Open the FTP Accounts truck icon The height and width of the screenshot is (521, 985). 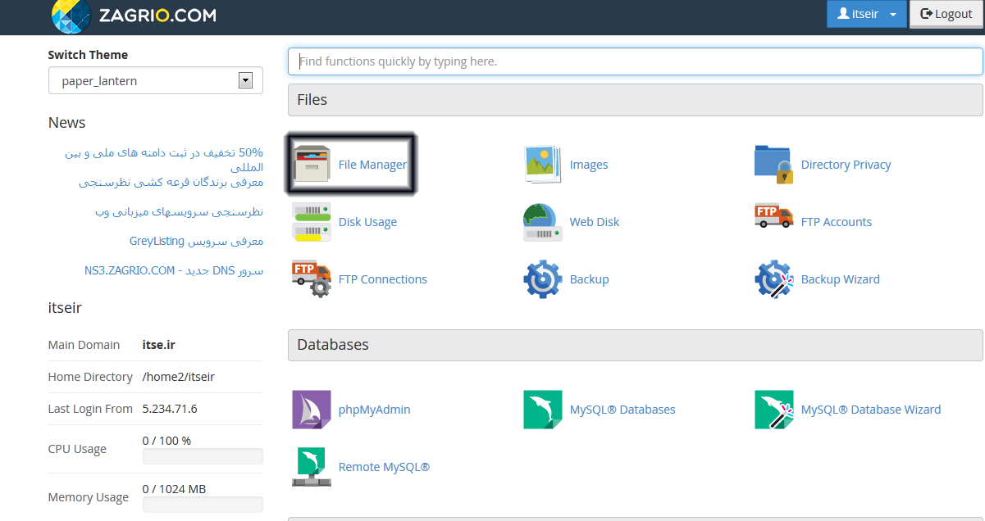tap(774, 216)
